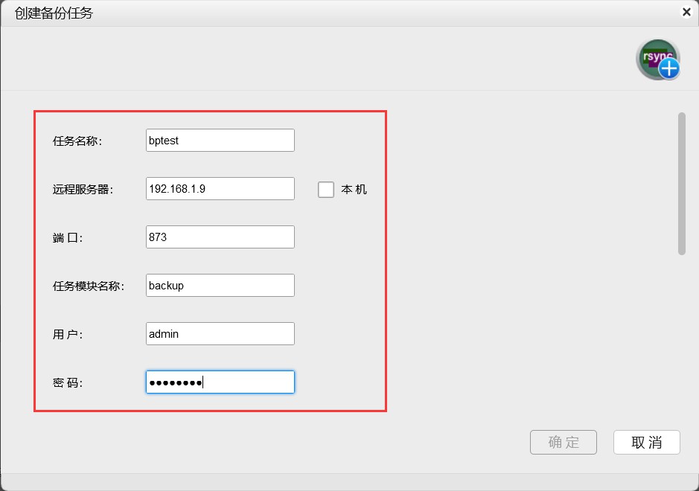Focus the 任务名称 field containing bptest
699x491 pixels.
pyautogui.click(x=220, y=141)
